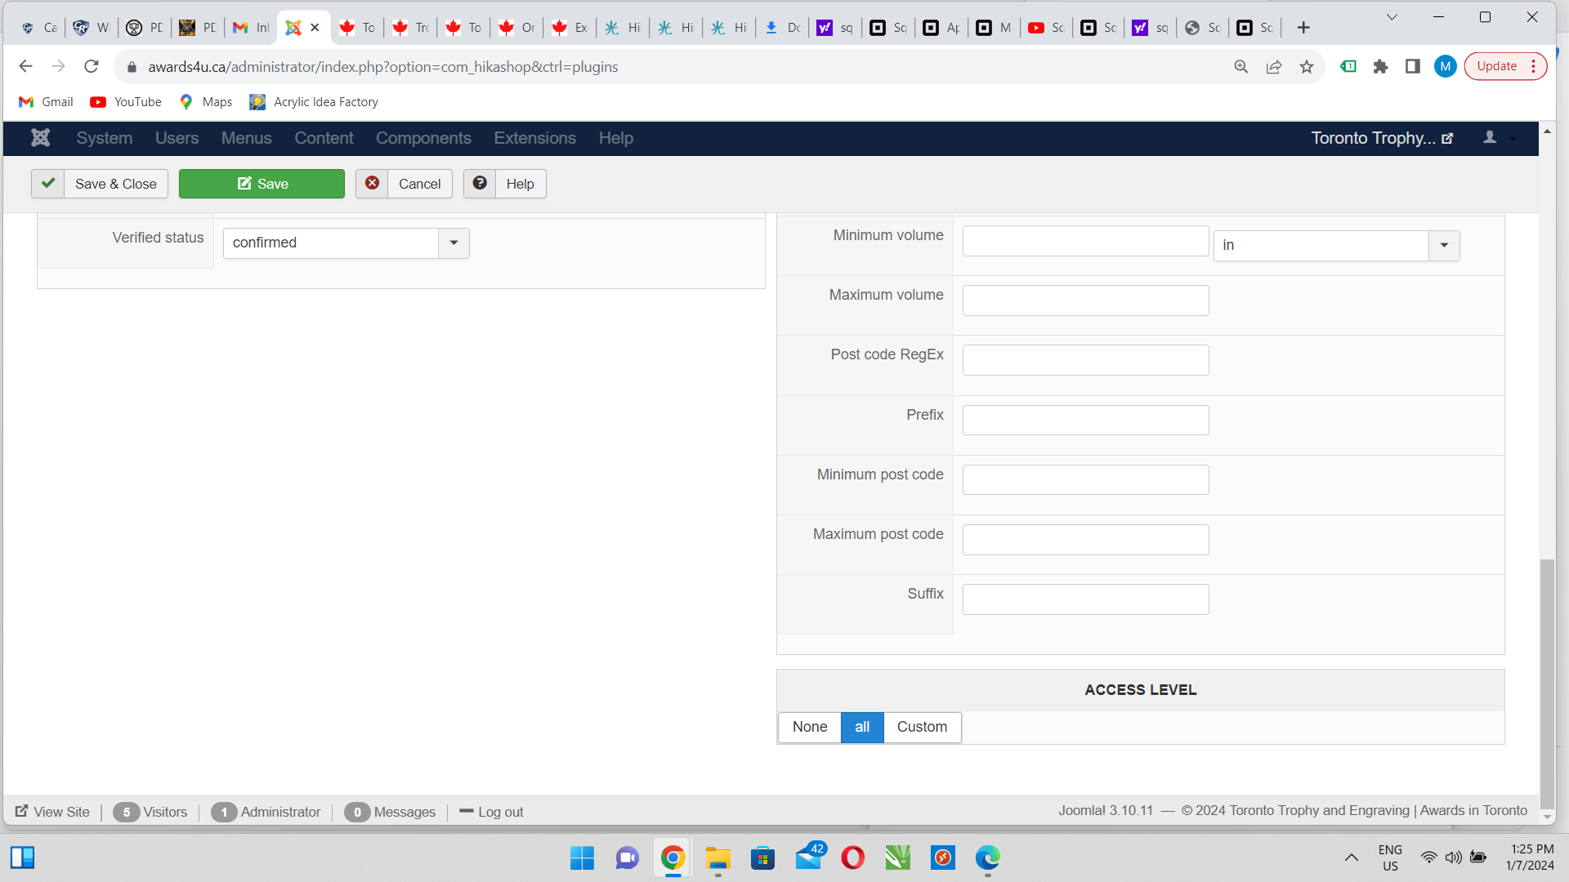Click the page reload icon
Image resolution: width=1569 pixels, height=882 pixels.
[x=92, y=67]
